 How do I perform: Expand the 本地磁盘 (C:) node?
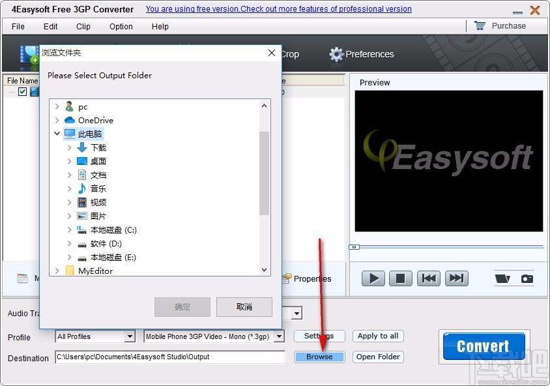click(70, 230)
